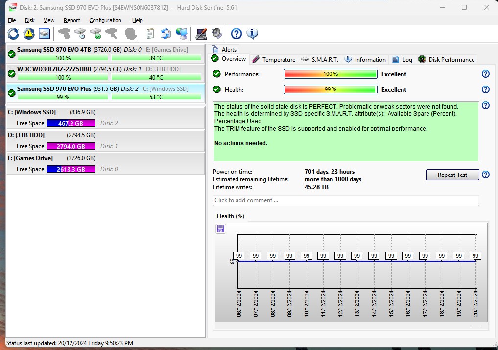Switch to the Disk Performance tab

coord(446,59)
